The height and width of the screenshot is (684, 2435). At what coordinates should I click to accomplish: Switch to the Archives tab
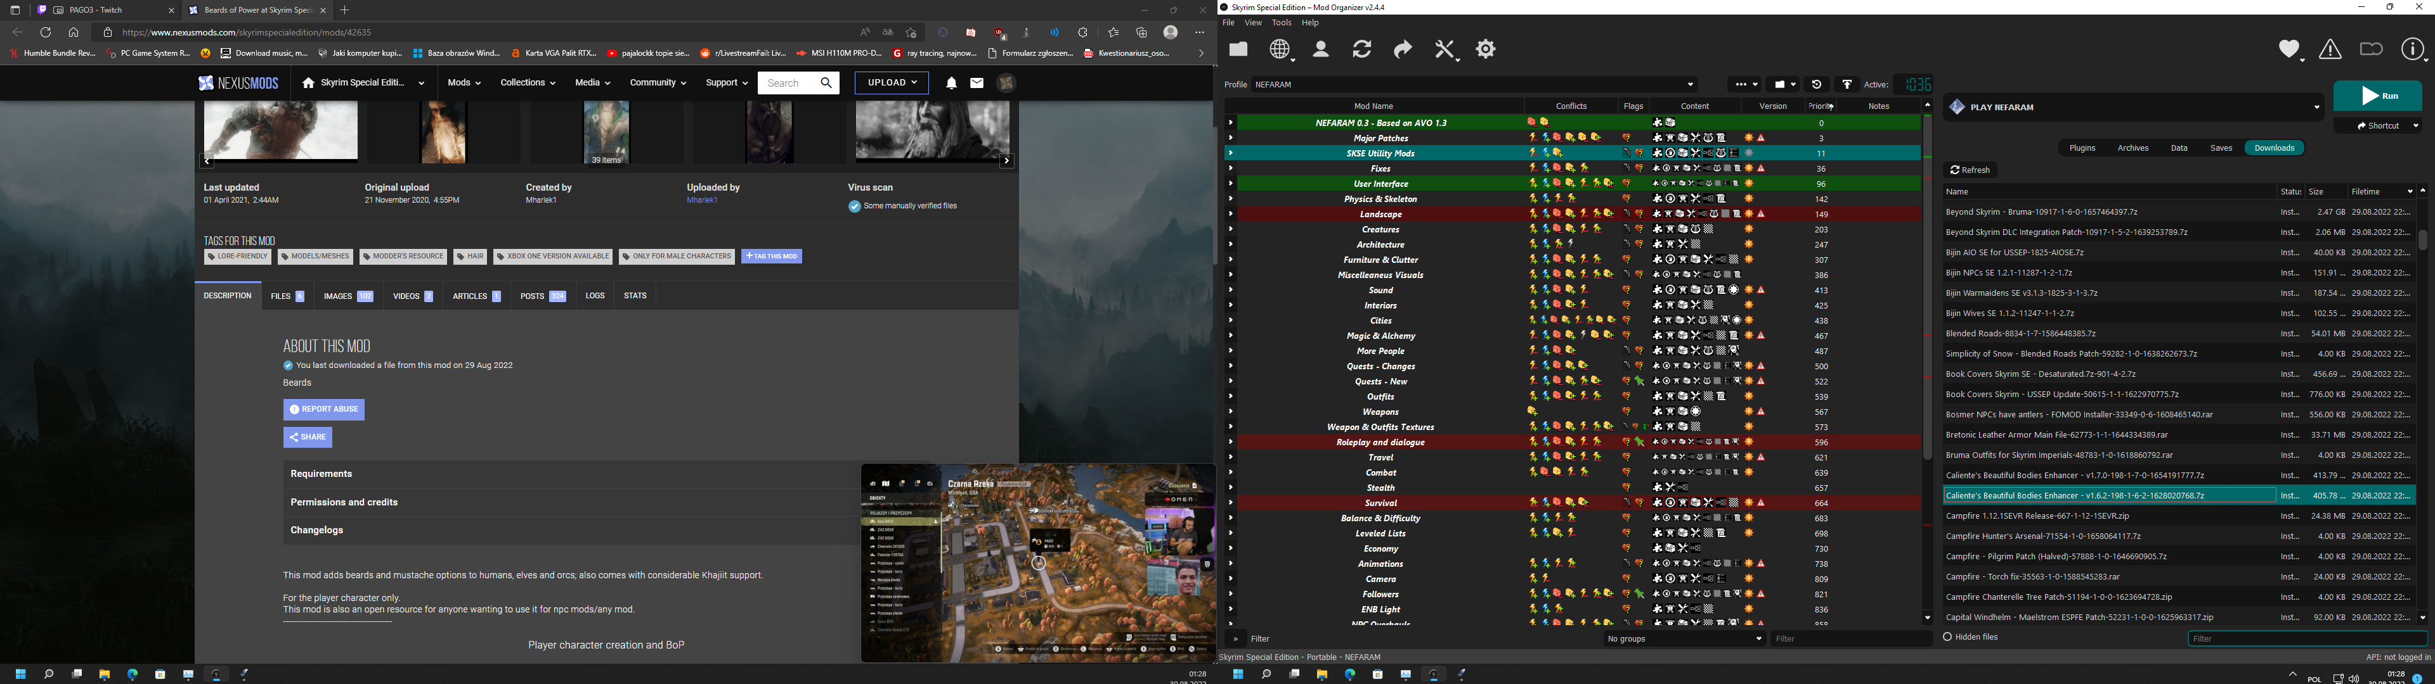coord(2133,148)
